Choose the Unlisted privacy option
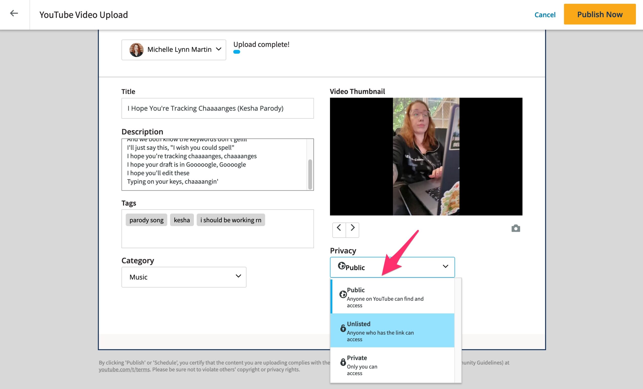Viewport: 643px width, 389px height. click(392, 330)
